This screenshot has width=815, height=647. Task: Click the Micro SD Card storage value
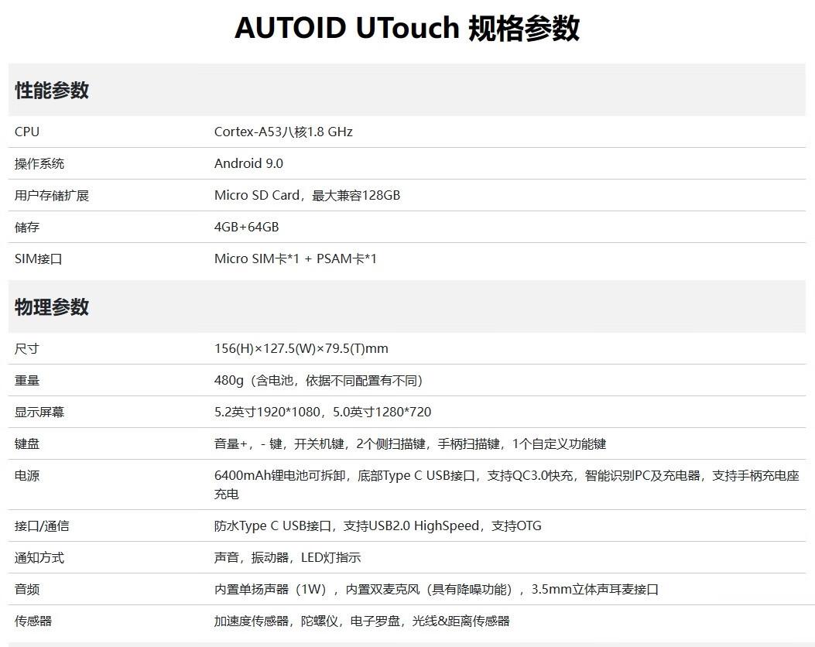[x=306, y=196]
